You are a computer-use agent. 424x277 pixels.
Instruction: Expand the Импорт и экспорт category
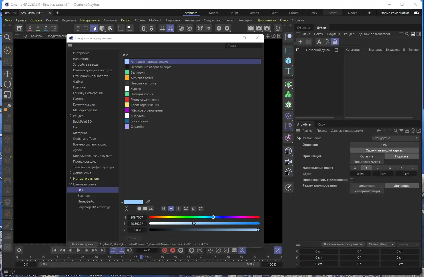coord(71,178)
